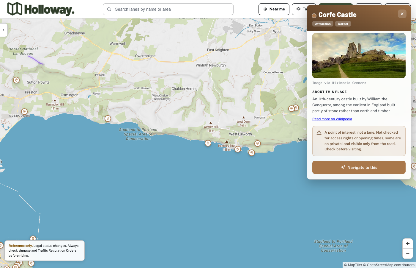The width and height of the screenshot is (416, 268).
Task: Select the marker just above Overcombe label
Action: [24, 112]
